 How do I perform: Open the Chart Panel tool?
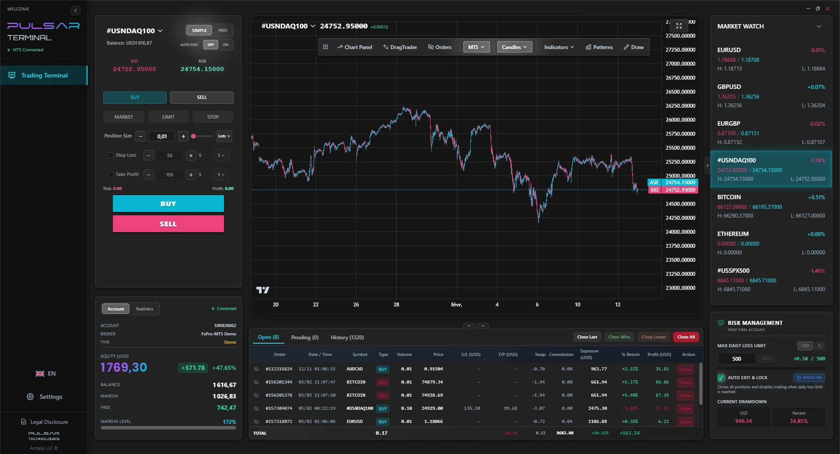click(x=355, y=47)
